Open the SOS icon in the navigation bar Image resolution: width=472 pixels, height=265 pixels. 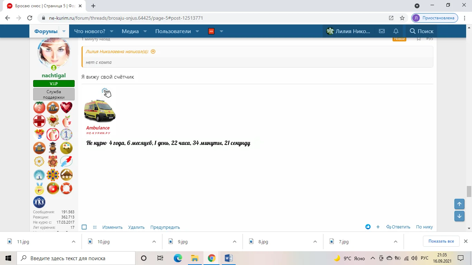tap(211, 31)
